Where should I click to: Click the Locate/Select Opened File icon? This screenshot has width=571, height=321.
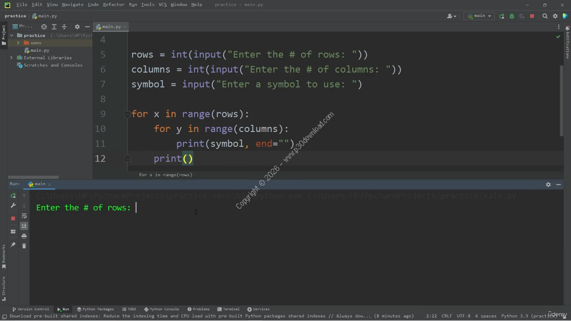point(44,27)
